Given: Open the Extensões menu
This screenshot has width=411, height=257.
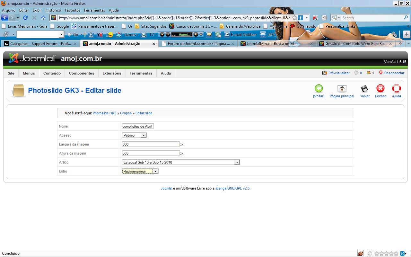Looking at the screenshot, I should tap(112, 73).
